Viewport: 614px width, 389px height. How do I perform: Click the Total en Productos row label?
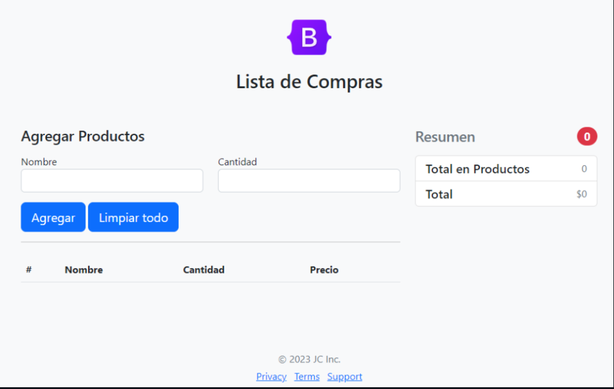pos(478,169)
